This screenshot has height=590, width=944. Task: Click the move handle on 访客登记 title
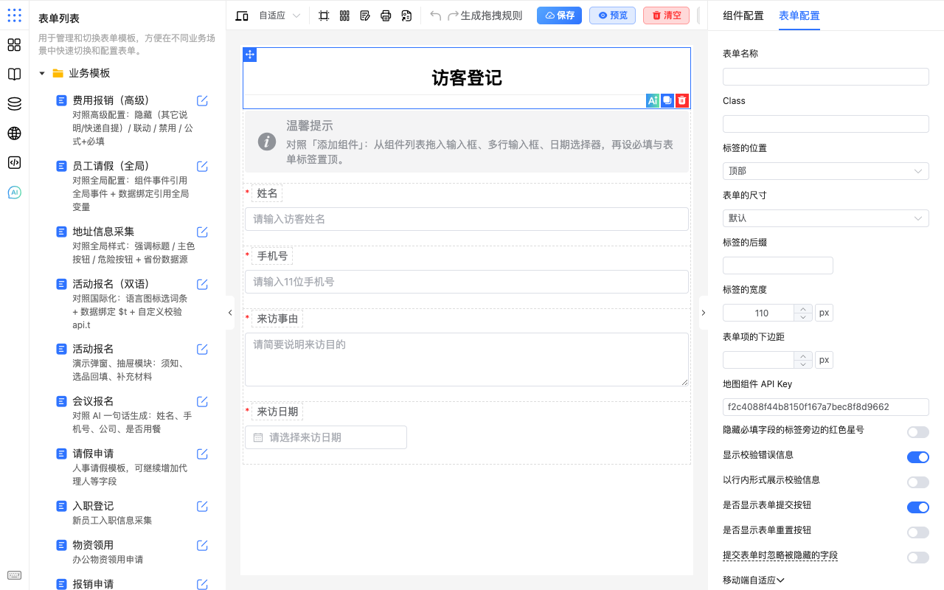pos(250,55)
